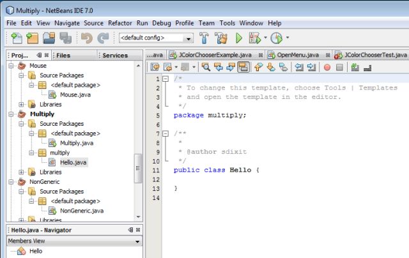Open editor Back history dropdown arrow
The width and height of the screenshot is (409, 258).
176,67
